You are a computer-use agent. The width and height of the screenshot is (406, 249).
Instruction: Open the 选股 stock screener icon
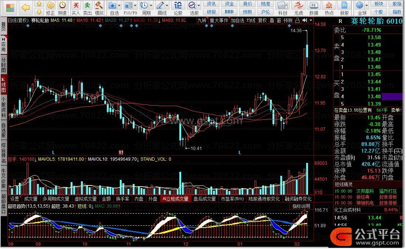coord(192,5)
